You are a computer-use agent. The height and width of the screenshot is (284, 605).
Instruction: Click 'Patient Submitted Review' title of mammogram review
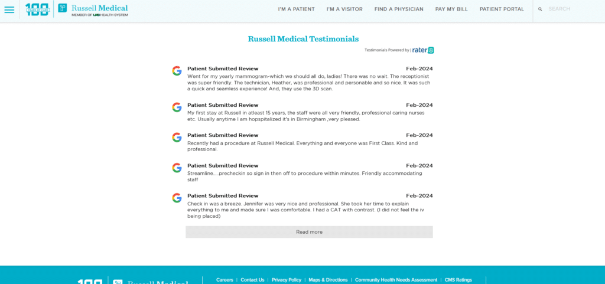[223, 69]
